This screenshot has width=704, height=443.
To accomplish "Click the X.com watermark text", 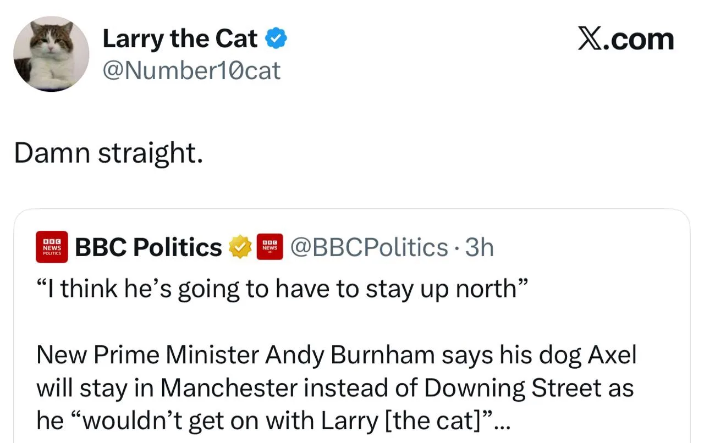I will pyautogui.click(x=625, y=40).
